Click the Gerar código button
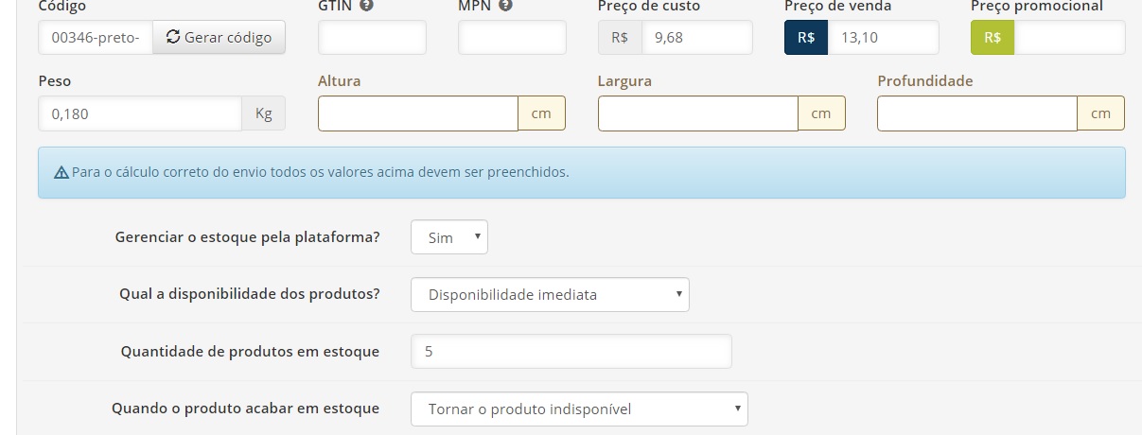Viewport: 1142px width, 435px height. (219, 38)
